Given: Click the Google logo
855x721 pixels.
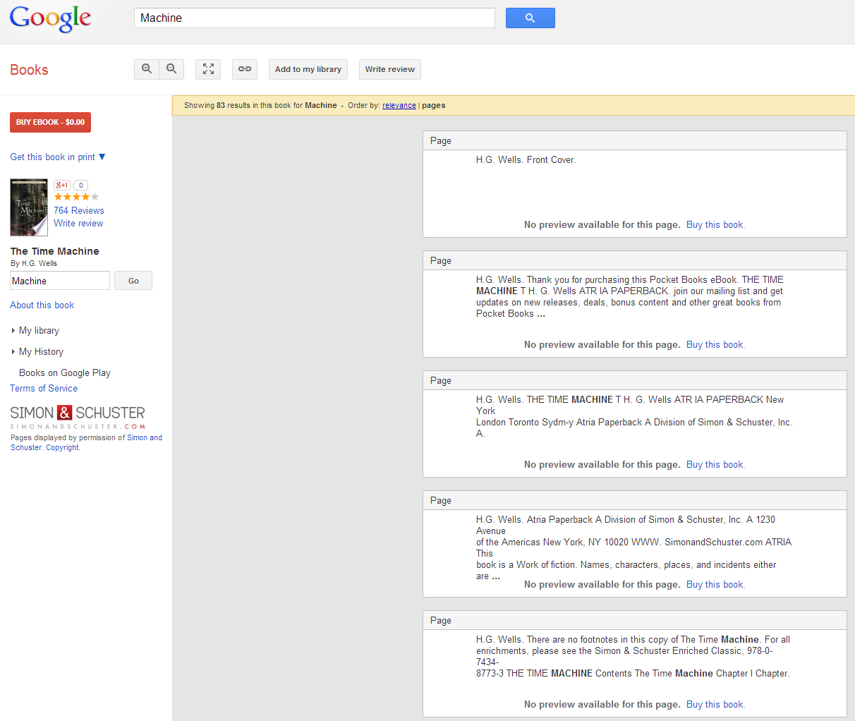Looking at the screenshot, I should pyautogui.click(x=50, y=18).
